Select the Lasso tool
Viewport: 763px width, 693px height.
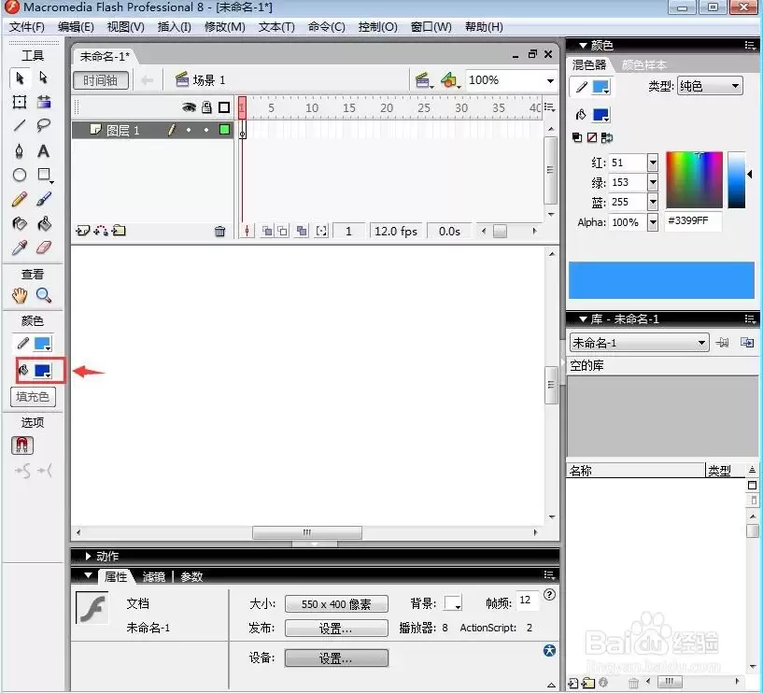tap(43, 126)
